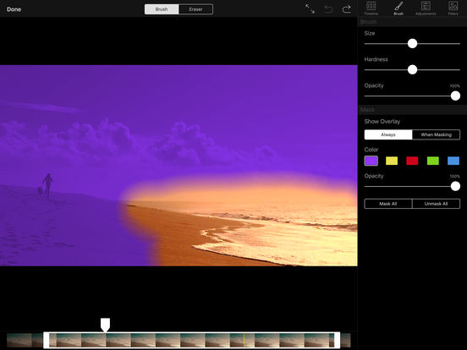
Task: Click the brush Size slider handle
Action: (412, 43)
